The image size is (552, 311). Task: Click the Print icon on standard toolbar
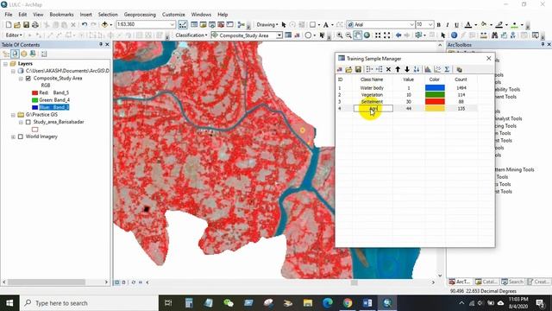tap(35, 25)
